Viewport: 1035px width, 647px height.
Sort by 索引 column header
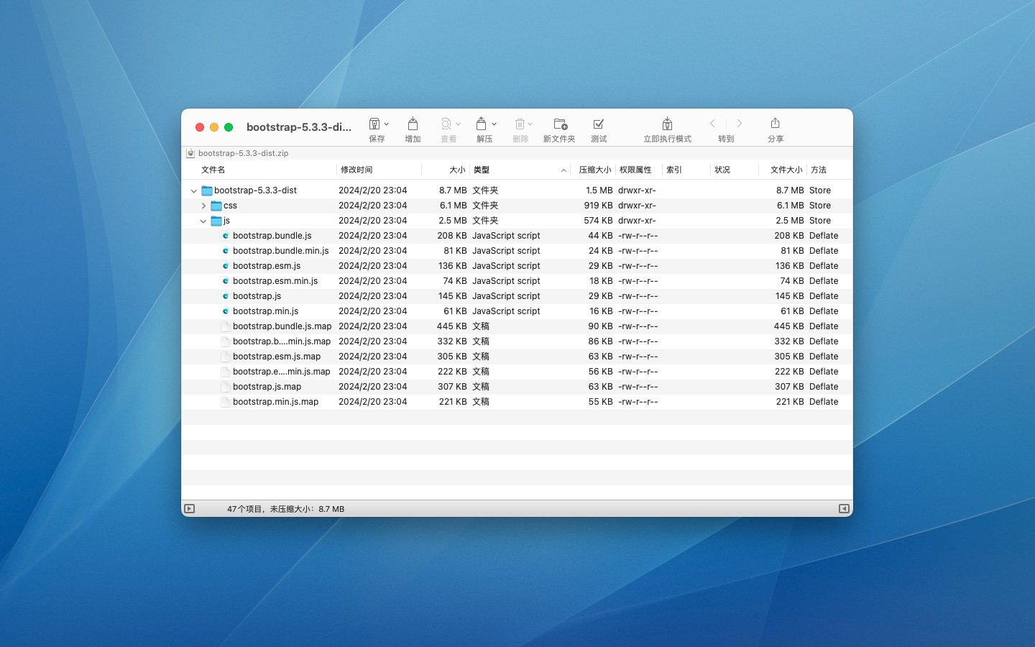point(674,170)
